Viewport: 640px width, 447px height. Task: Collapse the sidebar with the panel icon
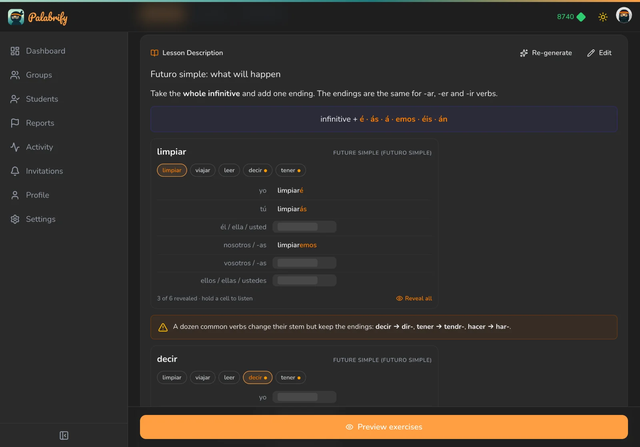64,435
